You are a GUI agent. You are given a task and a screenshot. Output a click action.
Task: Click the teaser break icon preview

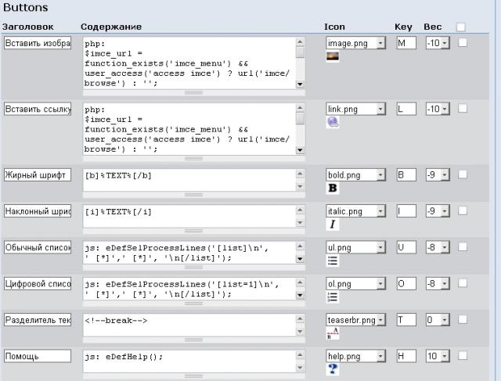[333, 333]
